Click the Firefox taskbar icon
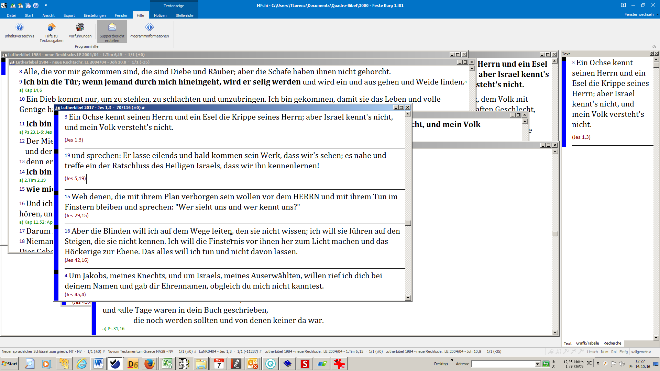 [149, 364]
